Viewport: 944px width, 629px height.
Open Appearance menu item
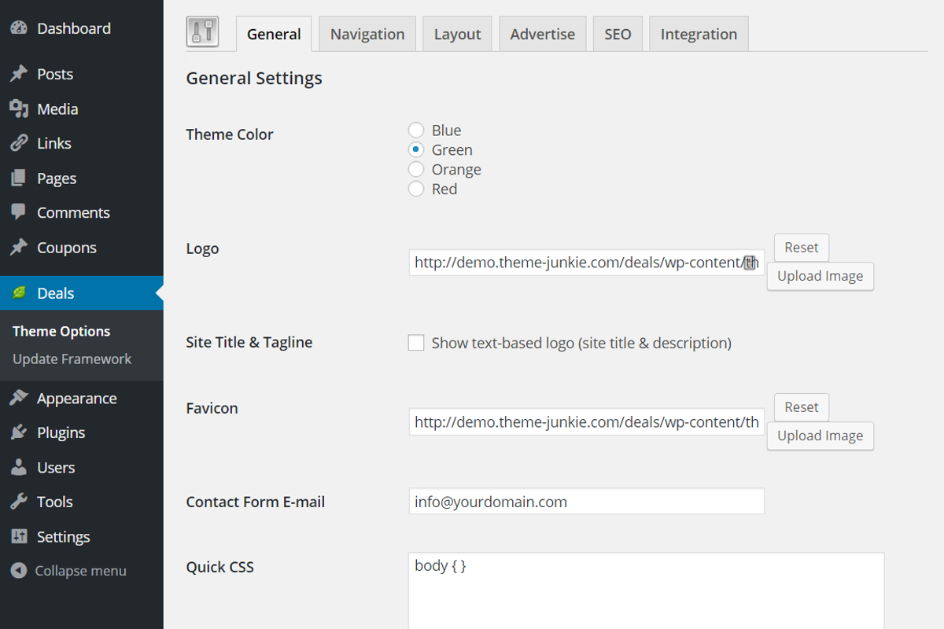coord(82,398)
